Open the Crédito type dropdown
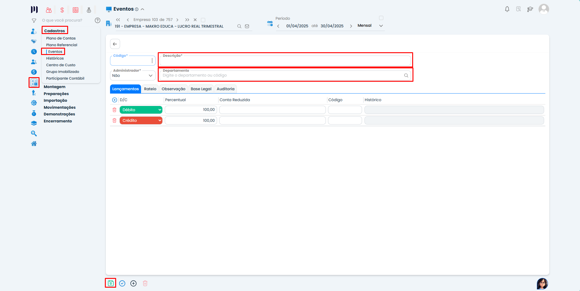 (141, 121)
